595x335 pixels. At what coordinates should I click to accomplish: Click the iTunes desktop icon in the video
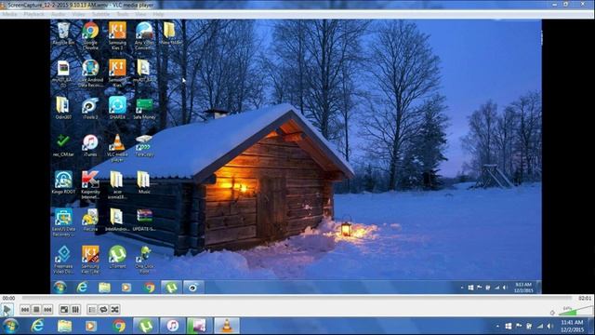point(90,145)
